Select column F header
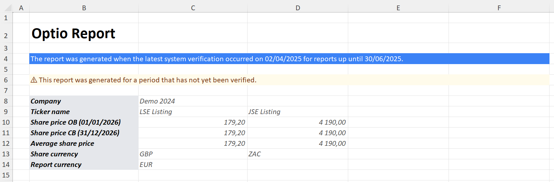The width and height of the screenshot is (554, 182). coord(499,8)
